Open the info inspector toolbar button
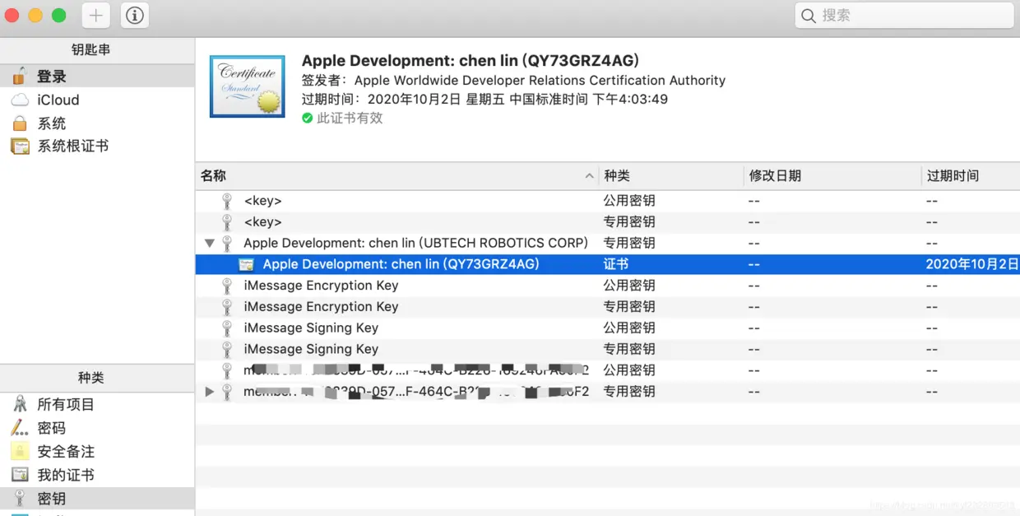 click(x=135, y=15)
